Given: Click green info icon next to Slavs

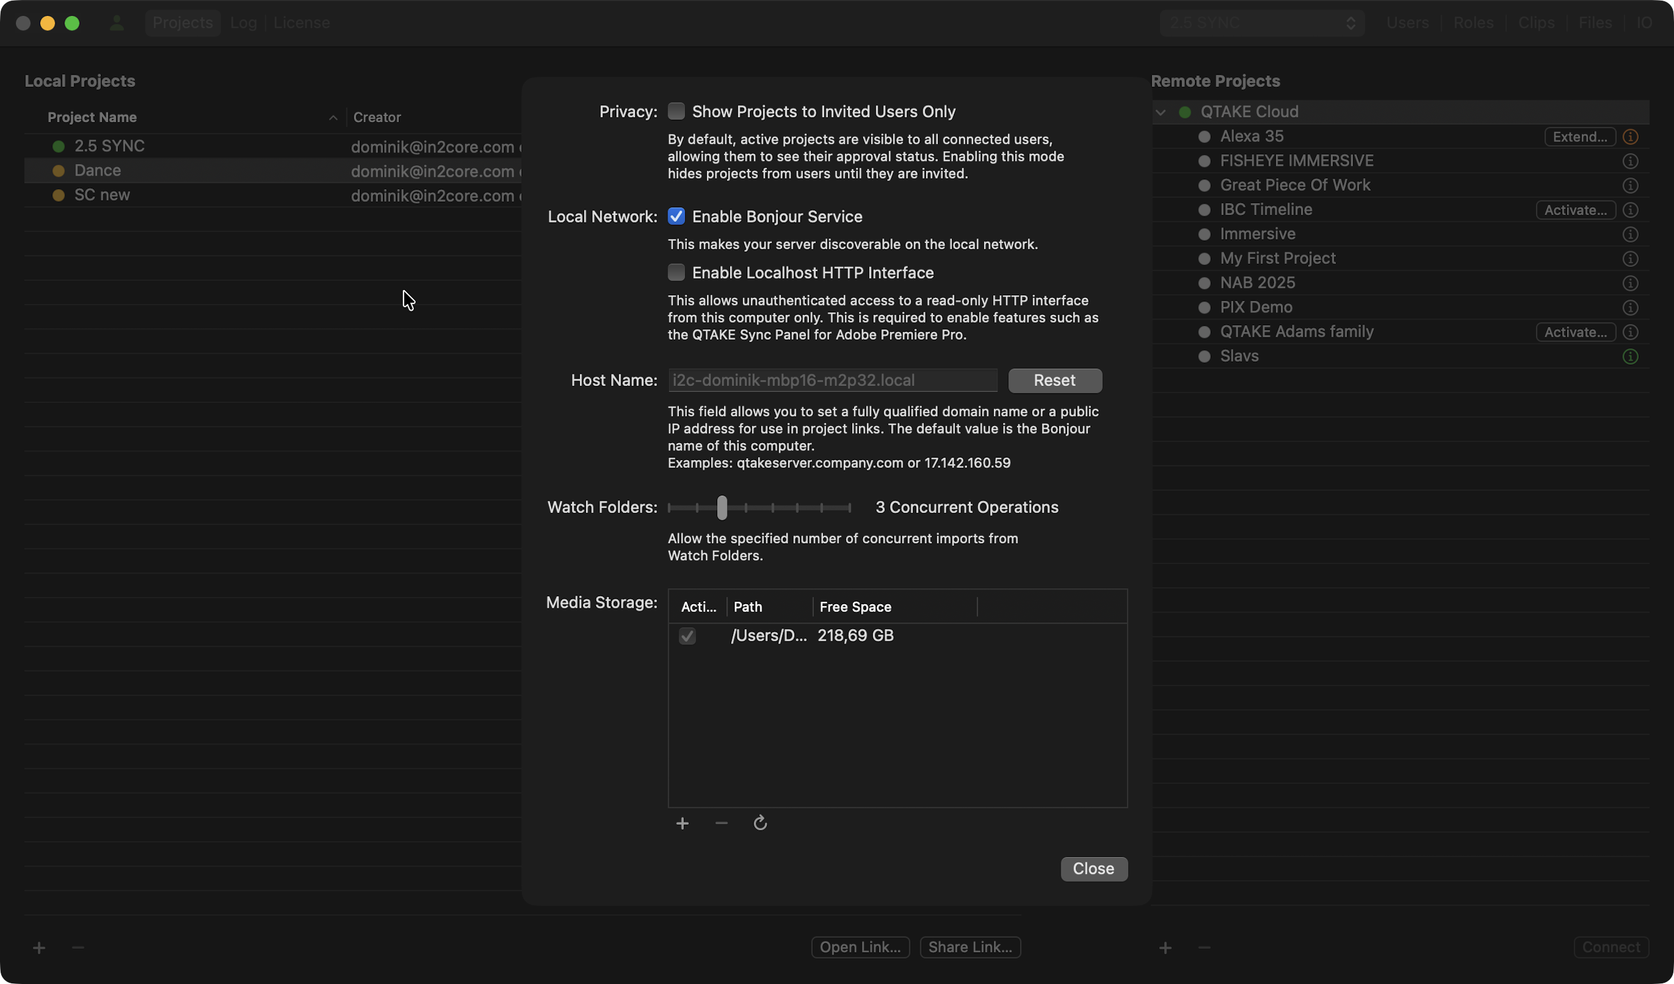Looking at the screenshot, I should point(1630,357).
